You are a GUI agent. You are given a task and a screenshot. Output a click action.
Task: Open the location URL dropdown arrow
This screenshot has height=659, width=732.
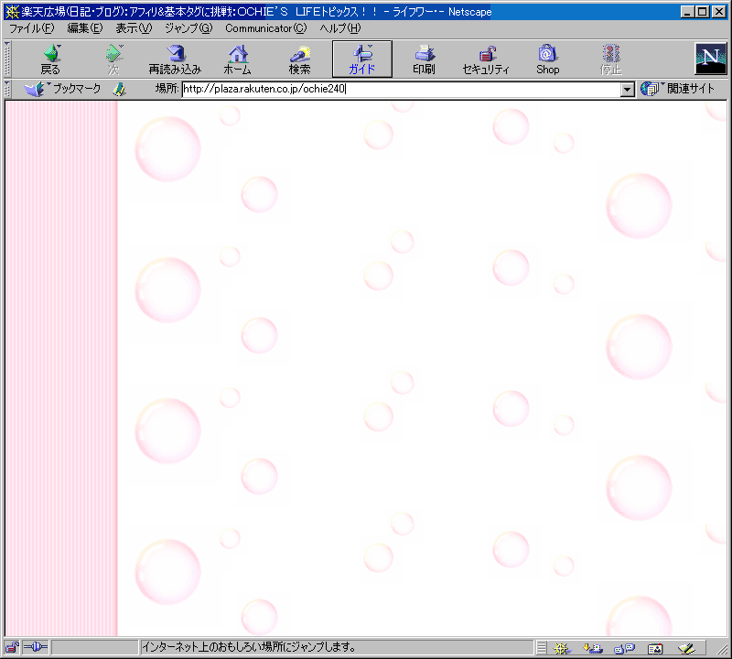point(628,89)
